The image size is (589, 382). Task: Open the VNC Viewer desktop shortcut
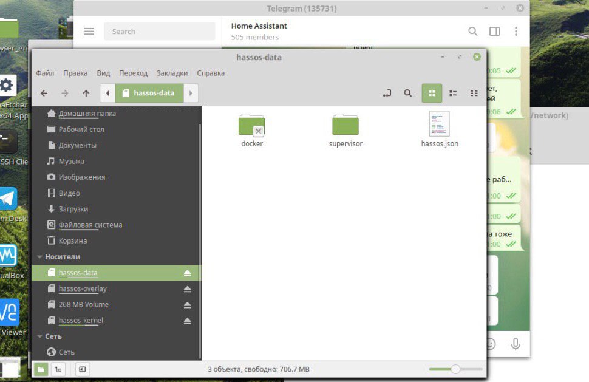tap(10, 318)
